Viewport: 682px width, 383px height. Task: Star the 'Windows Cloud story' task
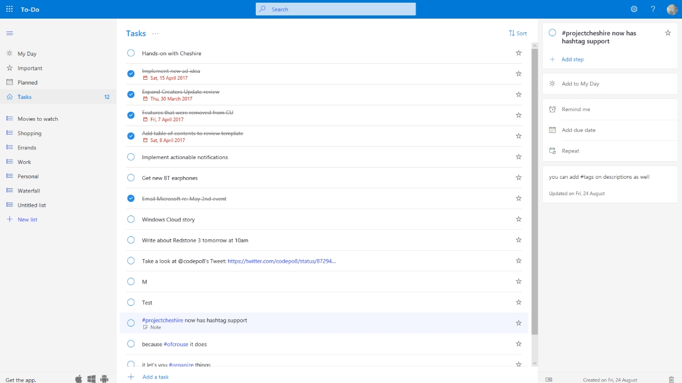[518, 219]
